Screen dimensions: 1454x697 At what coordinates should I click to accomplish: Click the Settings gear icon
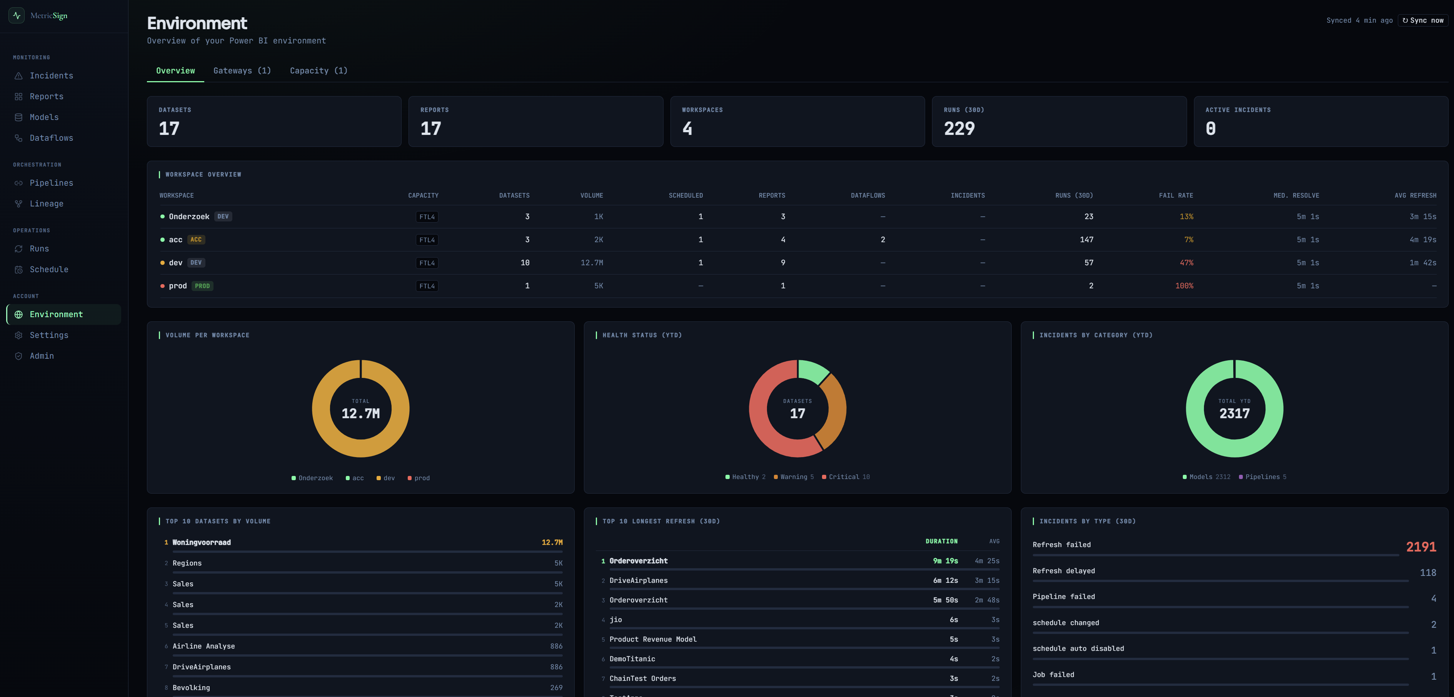pyautogui.click(x=18, y=336)
